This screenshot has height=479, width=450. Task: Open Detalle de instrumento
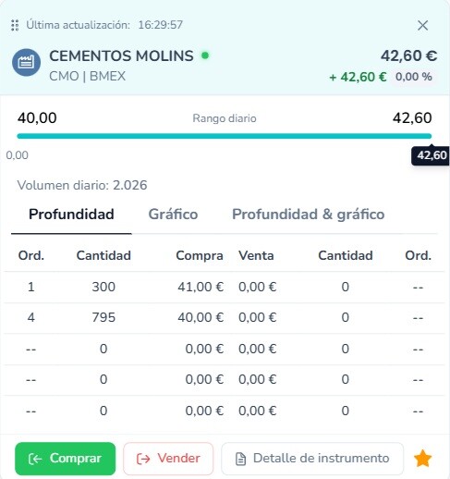(312, 459)
